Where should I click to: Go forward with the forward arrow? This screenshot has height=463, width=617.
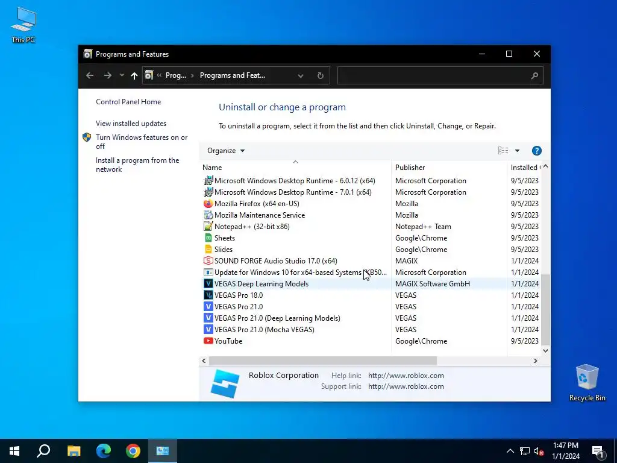click(x=107, y=75)
